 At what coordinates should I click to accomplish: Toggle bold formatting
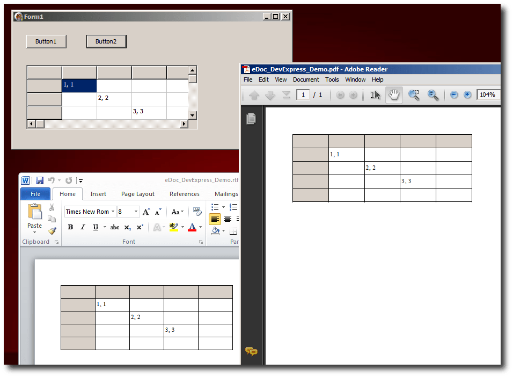click(x=70, y=227)
